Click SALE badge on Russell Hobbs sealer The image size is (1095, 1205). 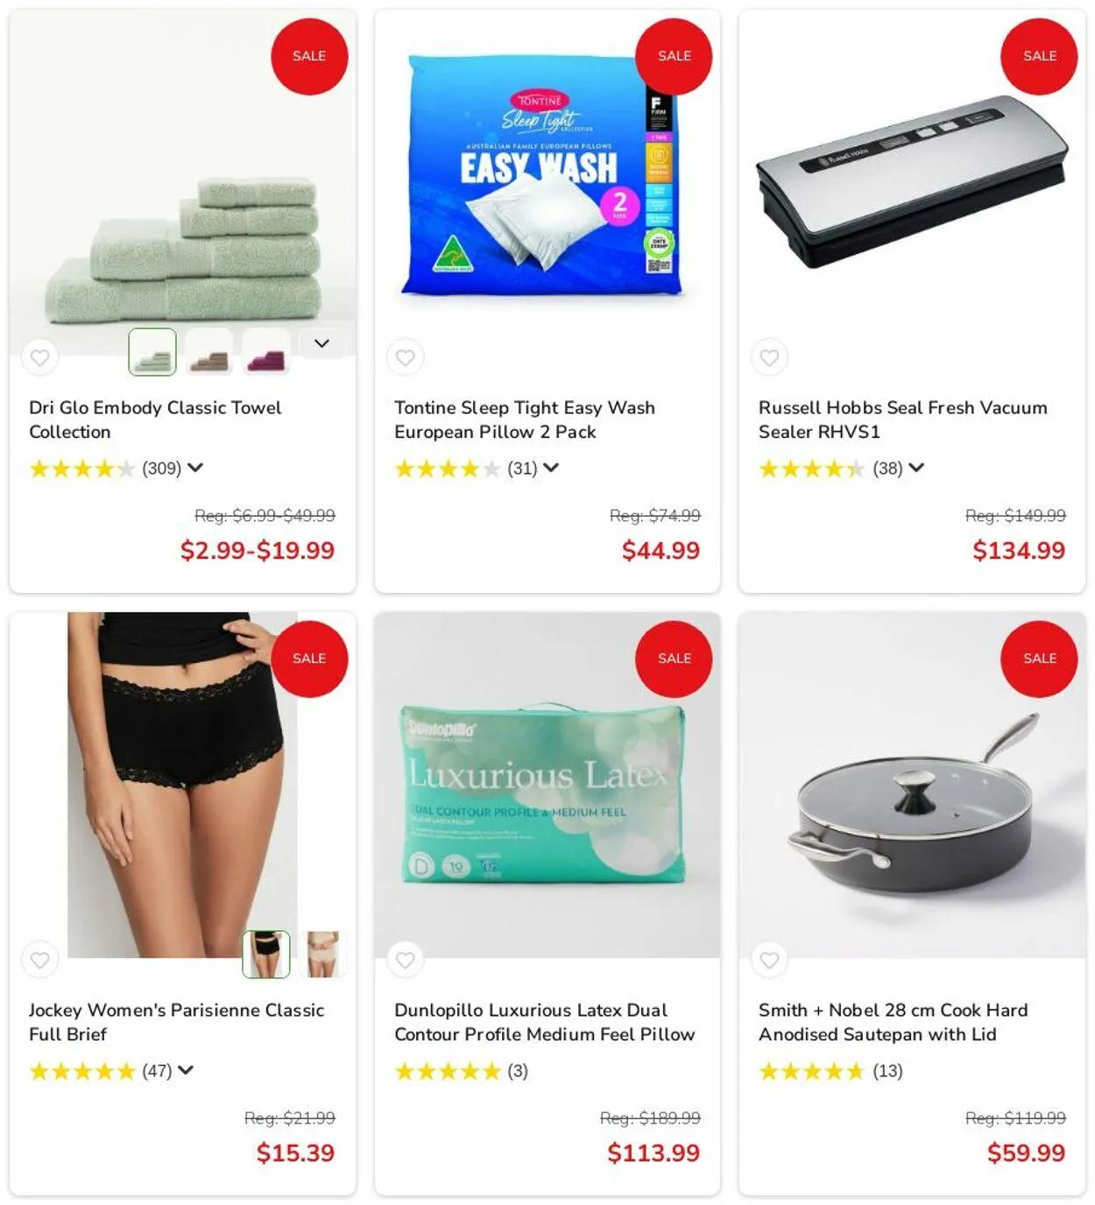click(1039, 56)
